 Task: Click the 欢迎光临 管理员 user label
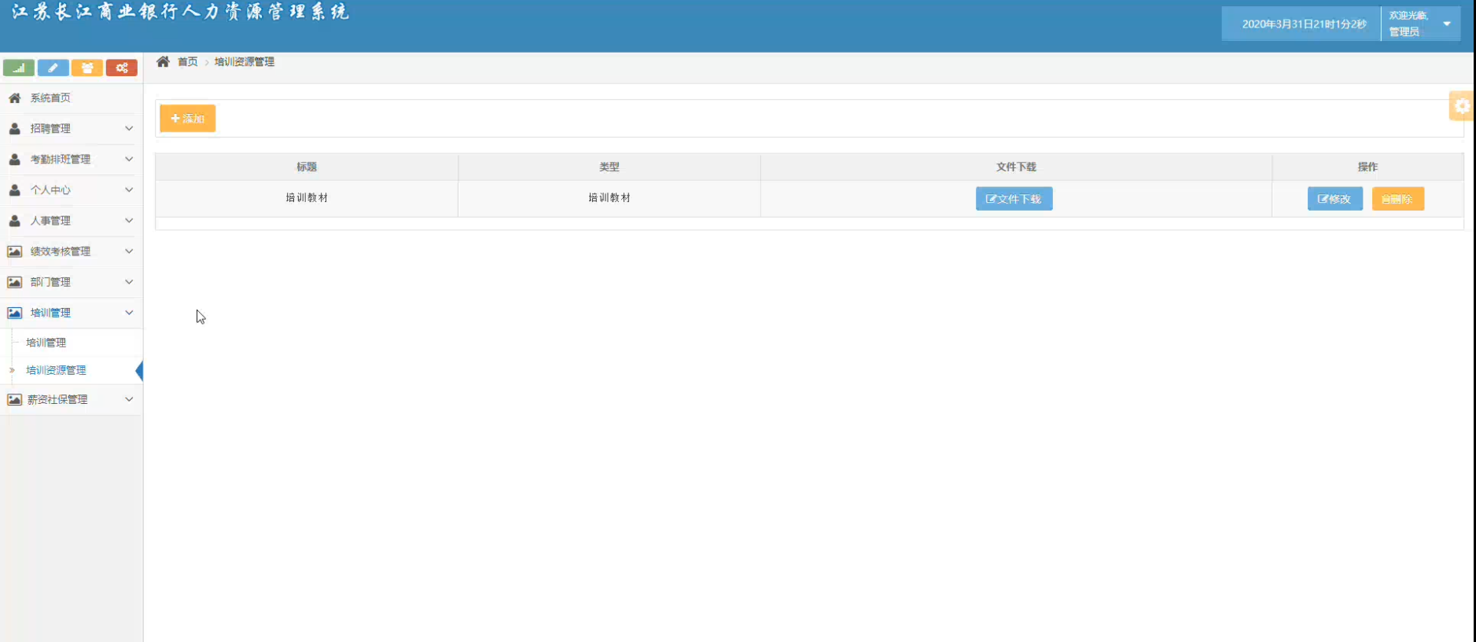[1408, 24]
